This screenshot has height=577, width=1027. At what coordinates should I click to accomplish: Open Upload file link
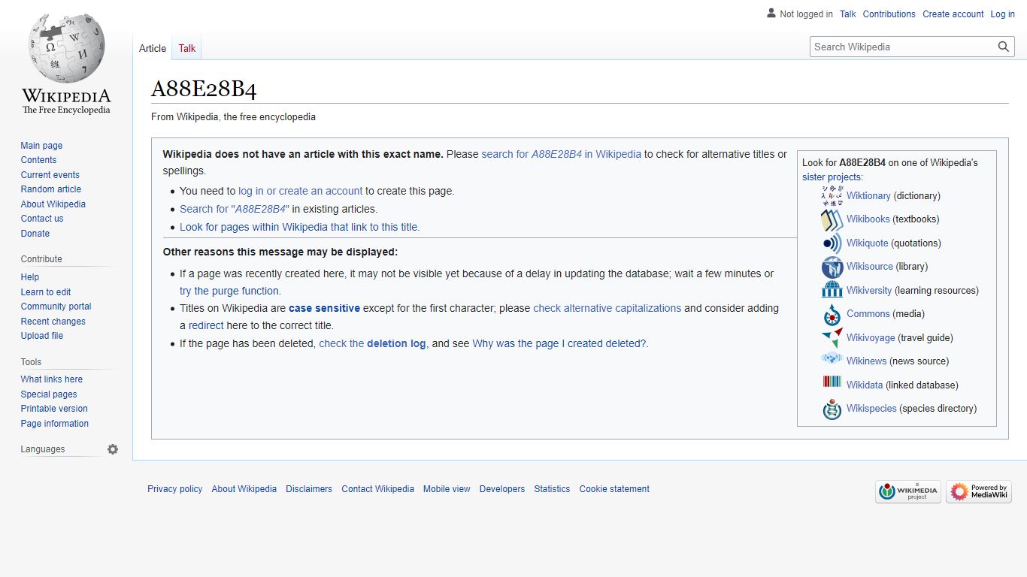pyautogui.click(x=42, y=336)
